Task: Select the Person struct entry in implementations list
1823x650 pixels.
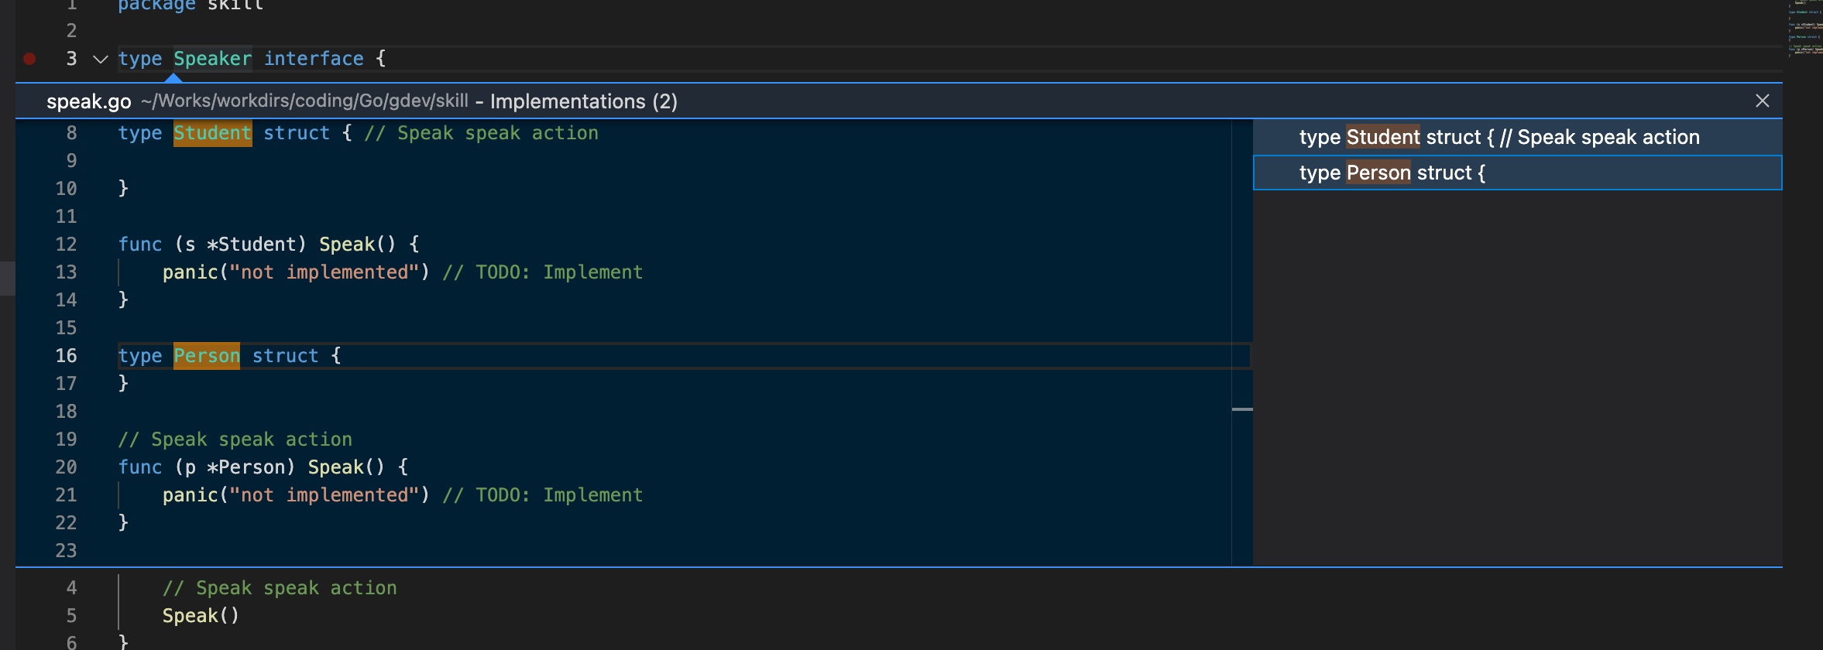Action: pyautogui.click(x=1392, y=173)
